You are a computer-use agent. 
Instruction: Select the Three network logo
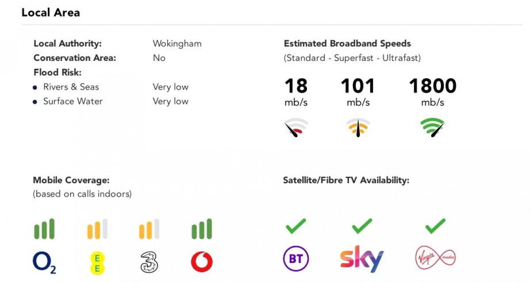click(x=149, y=262)
